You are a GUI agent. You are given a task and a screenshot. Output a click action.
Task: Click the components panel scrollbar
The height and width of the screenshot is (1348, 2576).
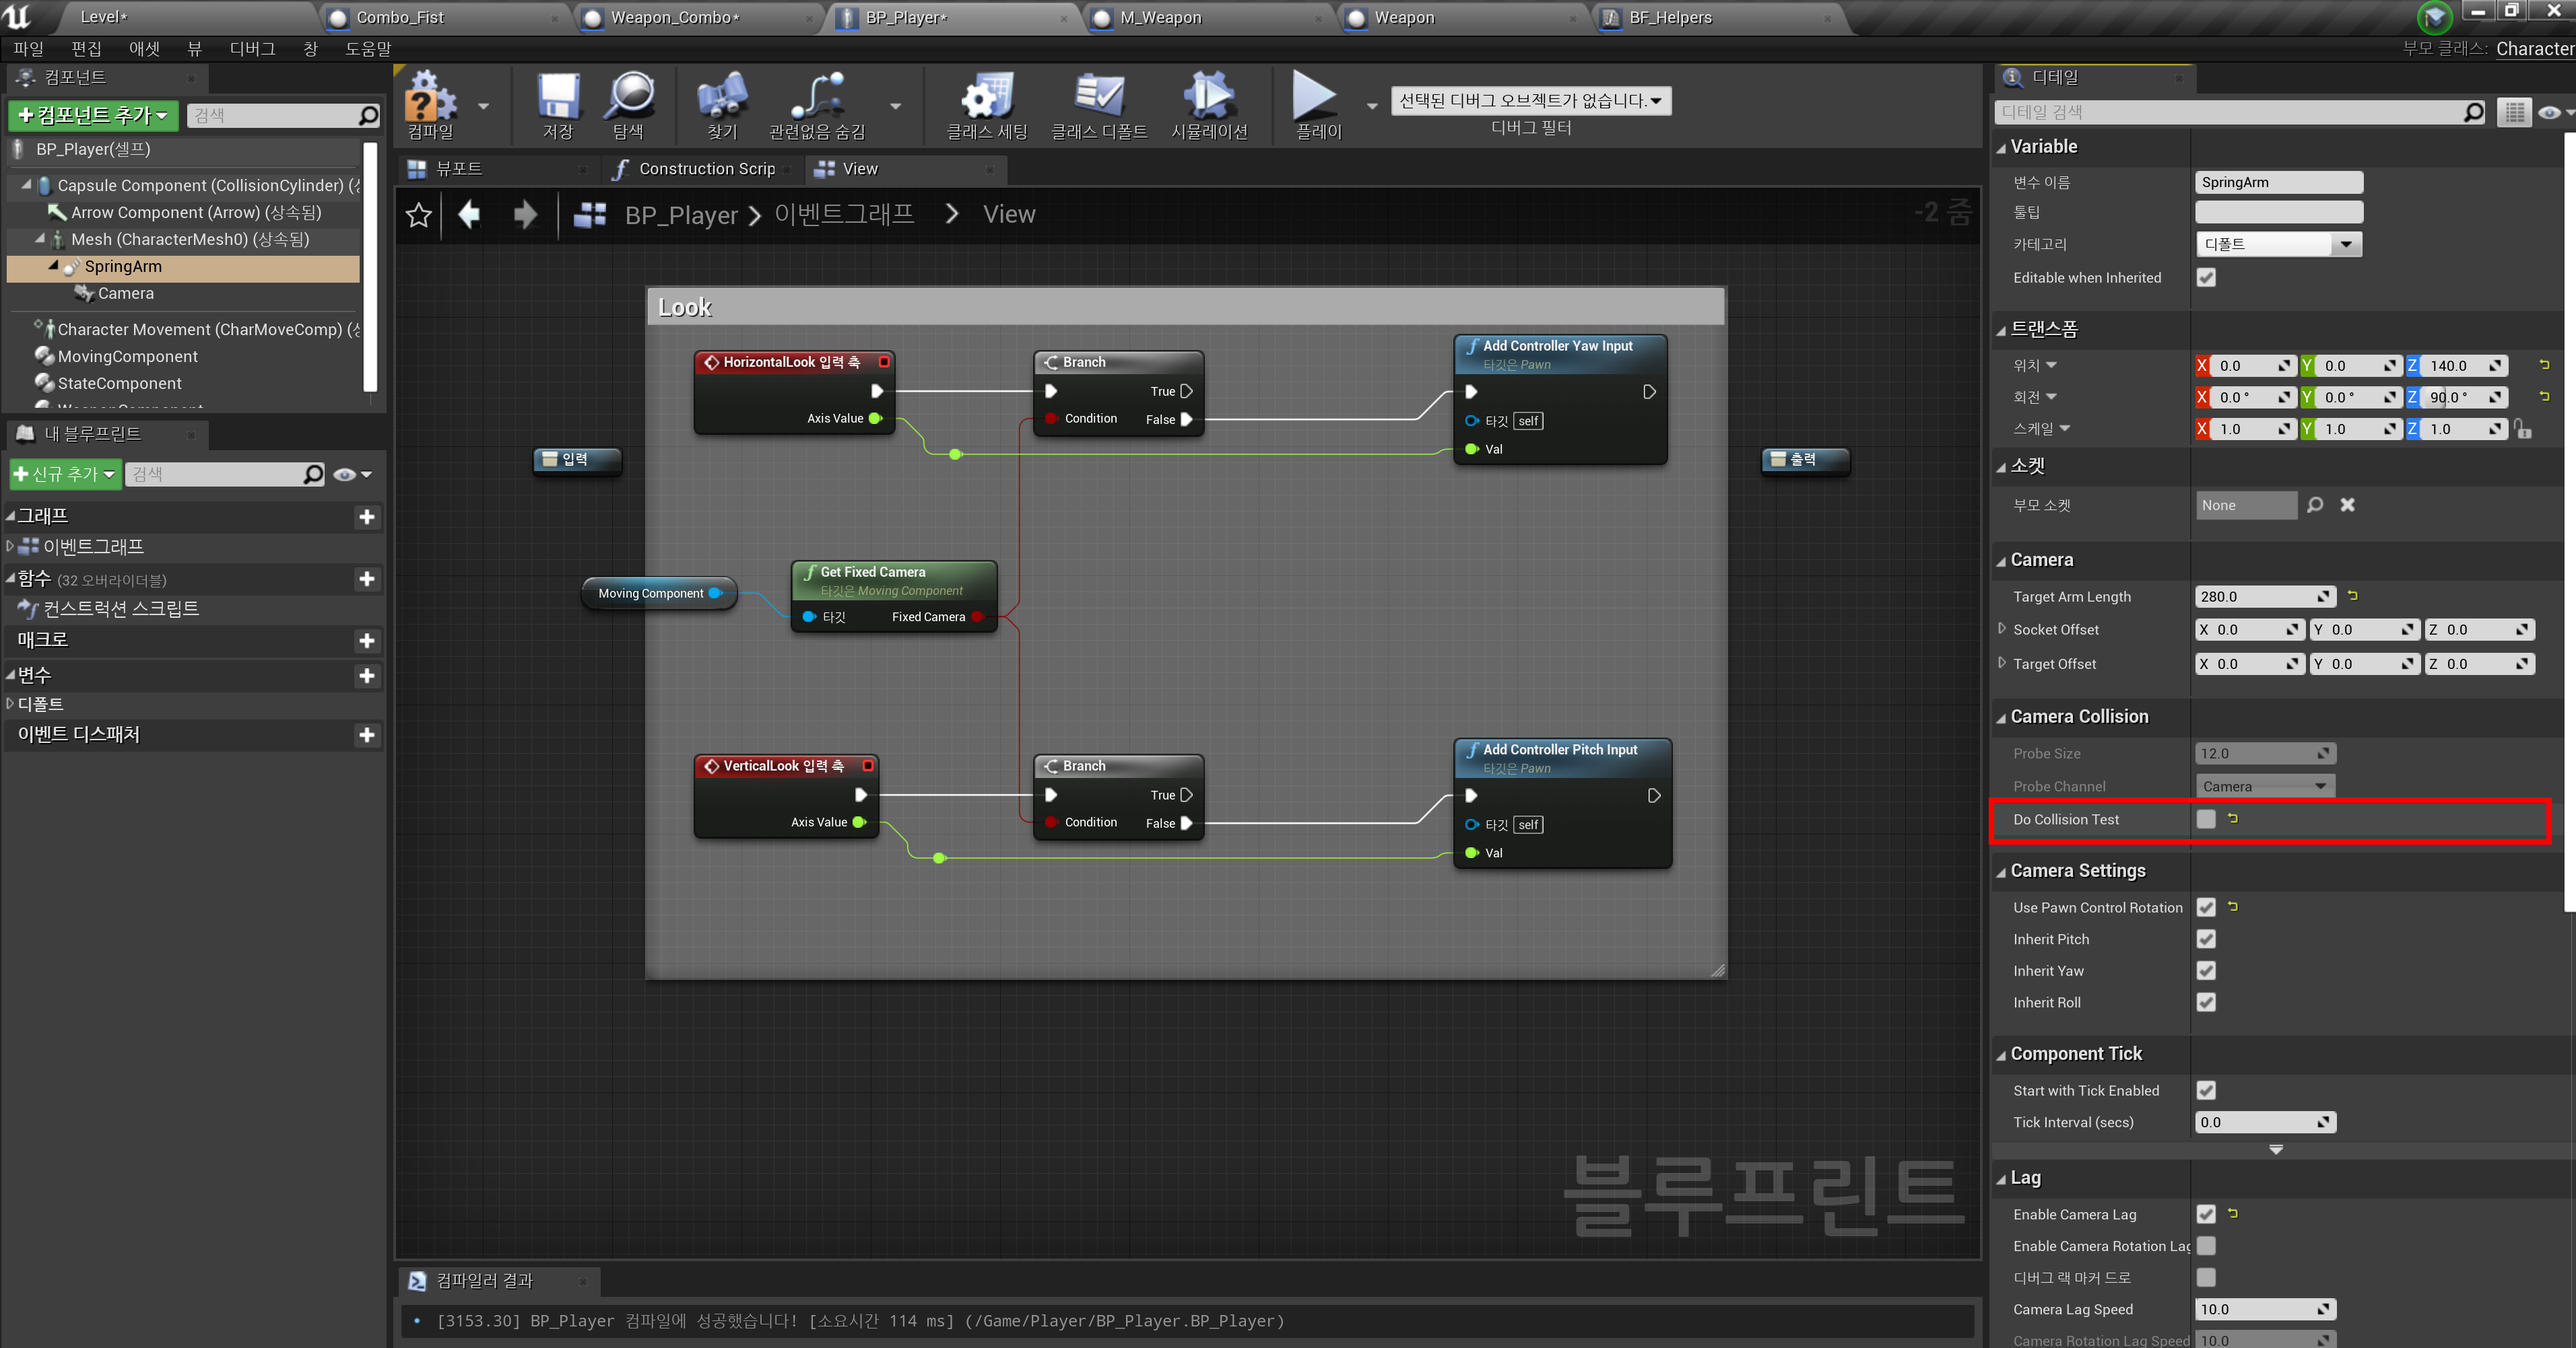(x=370, y=267)
